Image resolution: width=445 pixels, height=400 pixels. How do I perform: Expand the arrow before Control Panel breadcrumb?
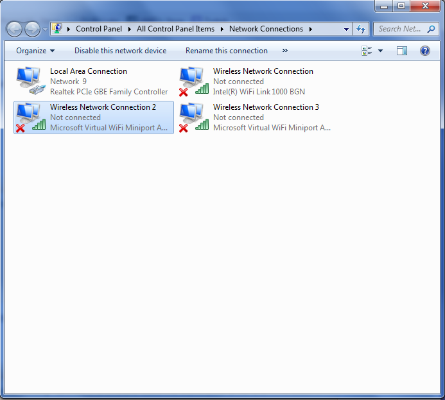point(69,30)
